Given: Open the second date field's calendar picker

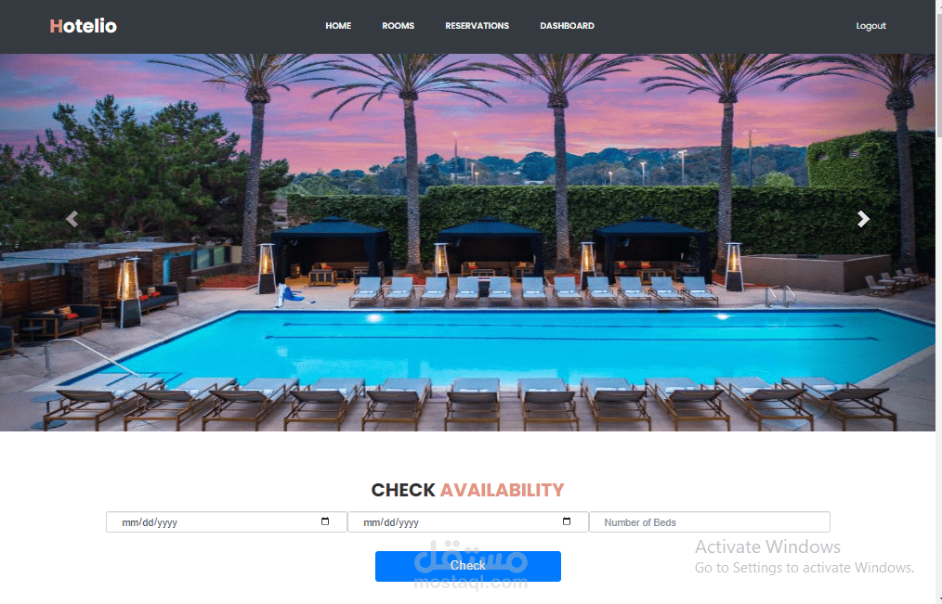Looking at the screenshot, I should 567,521.
